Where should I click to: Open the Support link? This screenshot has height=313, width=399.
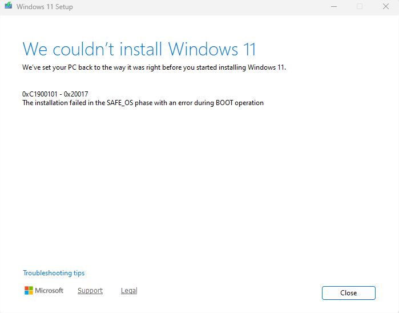[90, 291]
